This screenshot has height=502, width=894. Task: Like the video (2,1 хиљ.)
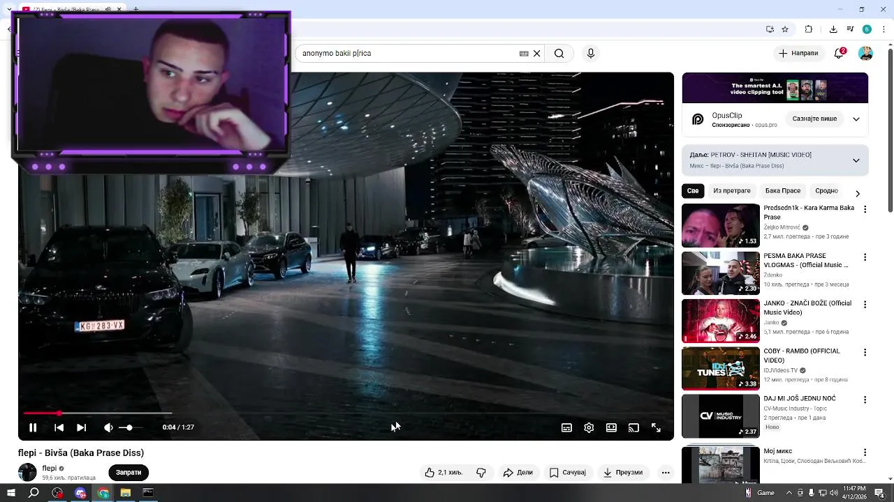click(444, 473)
